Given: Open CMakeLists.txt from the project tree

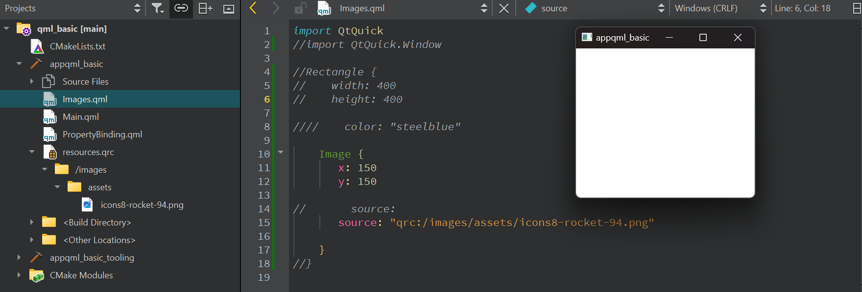Looking at the screenshot, I should click(77, 46).
